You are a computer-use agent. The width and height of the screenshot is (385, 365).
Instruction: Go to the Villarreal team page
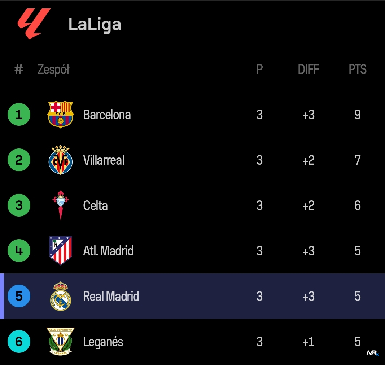104,160
